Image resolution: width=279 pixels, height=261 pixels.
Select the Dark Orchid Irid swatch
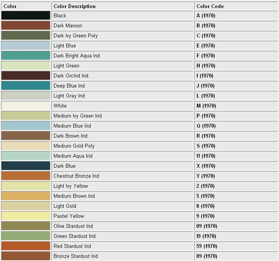(x=25, y=76)
